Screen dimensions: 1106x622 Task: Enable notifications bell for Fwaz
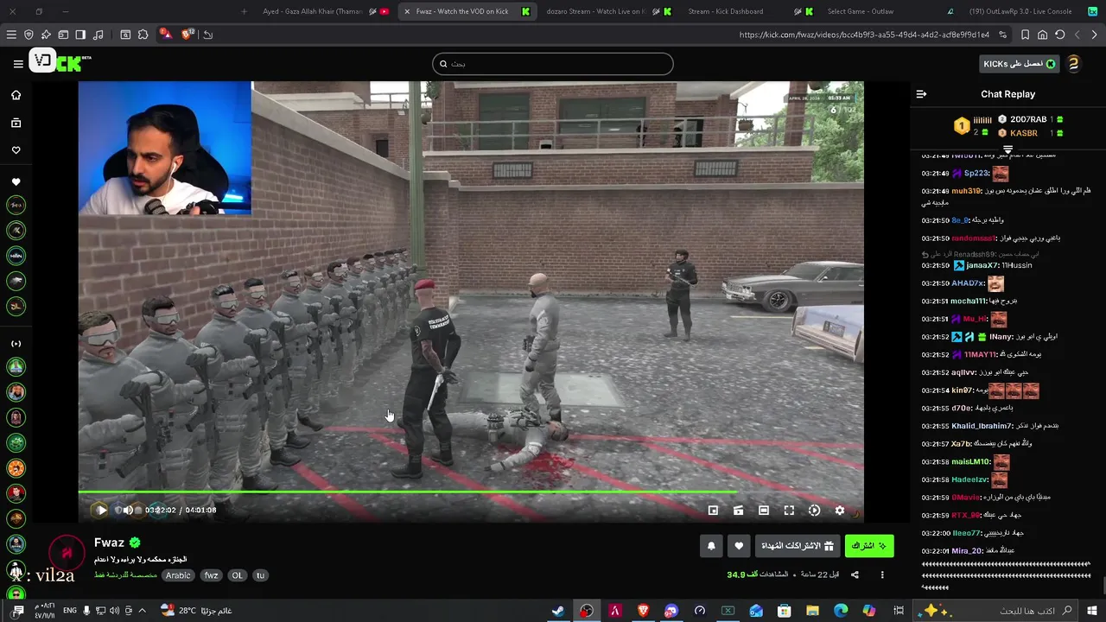711,546
